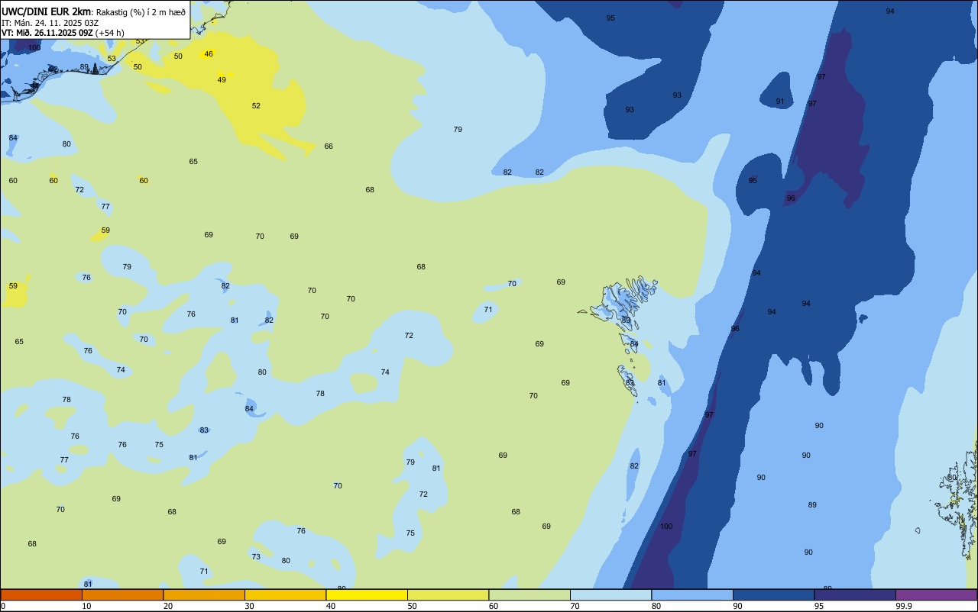This screenshot has width=978, height=612.
Task: Click the 60–70 light green legend swatch
Action: point(529,594)
